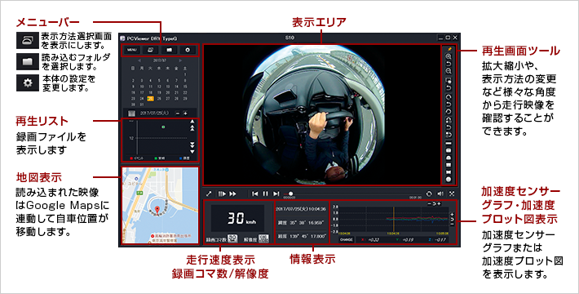The width and height of the screenshot is (579, 294).
Task: Click the single down arrow in playlist
Action: (192, 151)
